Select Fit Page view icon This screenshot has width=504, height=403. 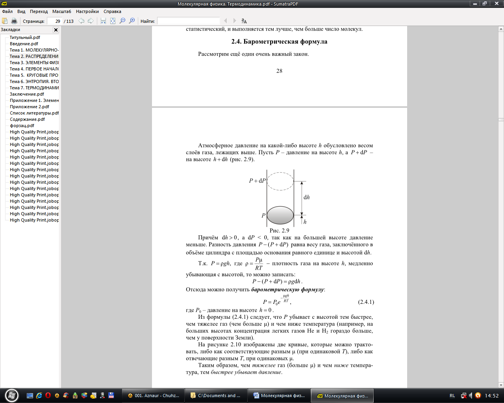pyautogui.click(x=113, y=21)
